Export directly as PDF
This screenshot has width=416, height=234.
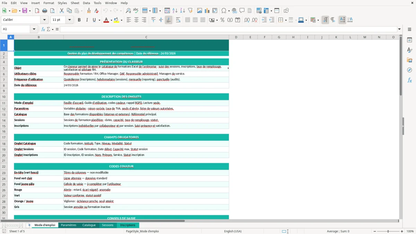37,11
